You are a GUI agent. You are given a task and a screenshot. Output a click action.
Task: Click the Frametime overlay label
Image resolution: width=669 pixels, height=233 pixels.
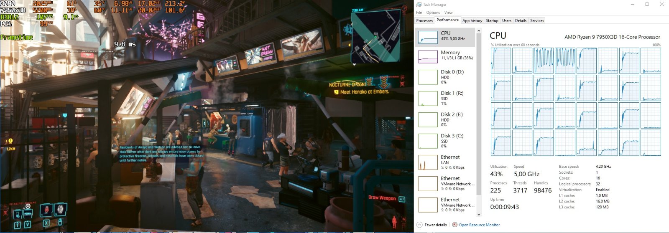pyautogui.click(x=16, y=37)
